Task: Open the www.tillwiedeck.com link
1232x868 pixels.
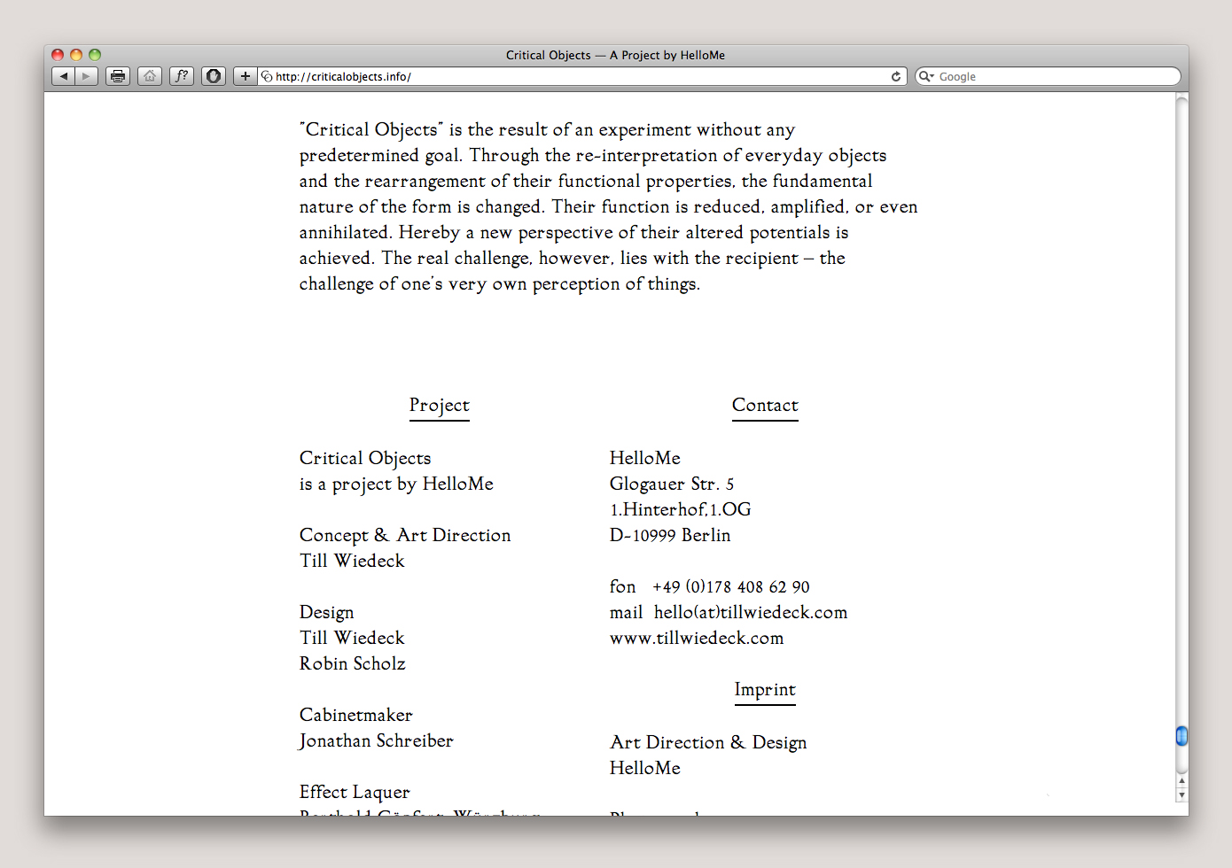Action: click(697, 639)
